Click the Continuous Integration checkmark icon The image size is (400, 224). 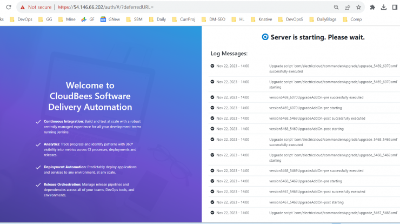coord(38,122)
